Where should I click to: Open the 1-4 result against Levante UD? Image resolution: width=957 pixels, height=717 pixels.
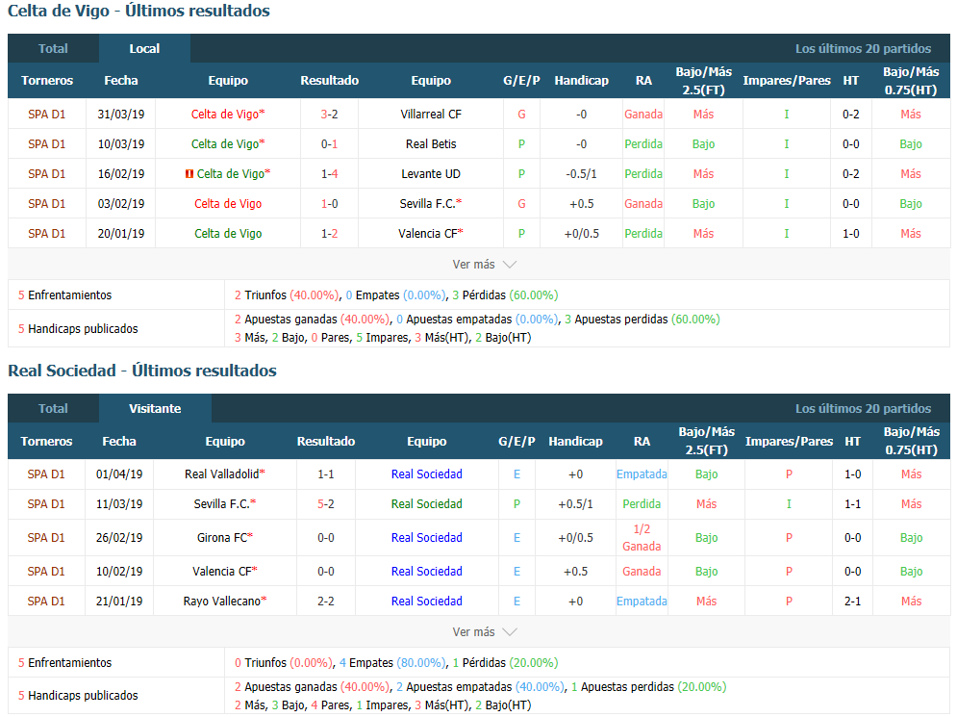point(330,174)
